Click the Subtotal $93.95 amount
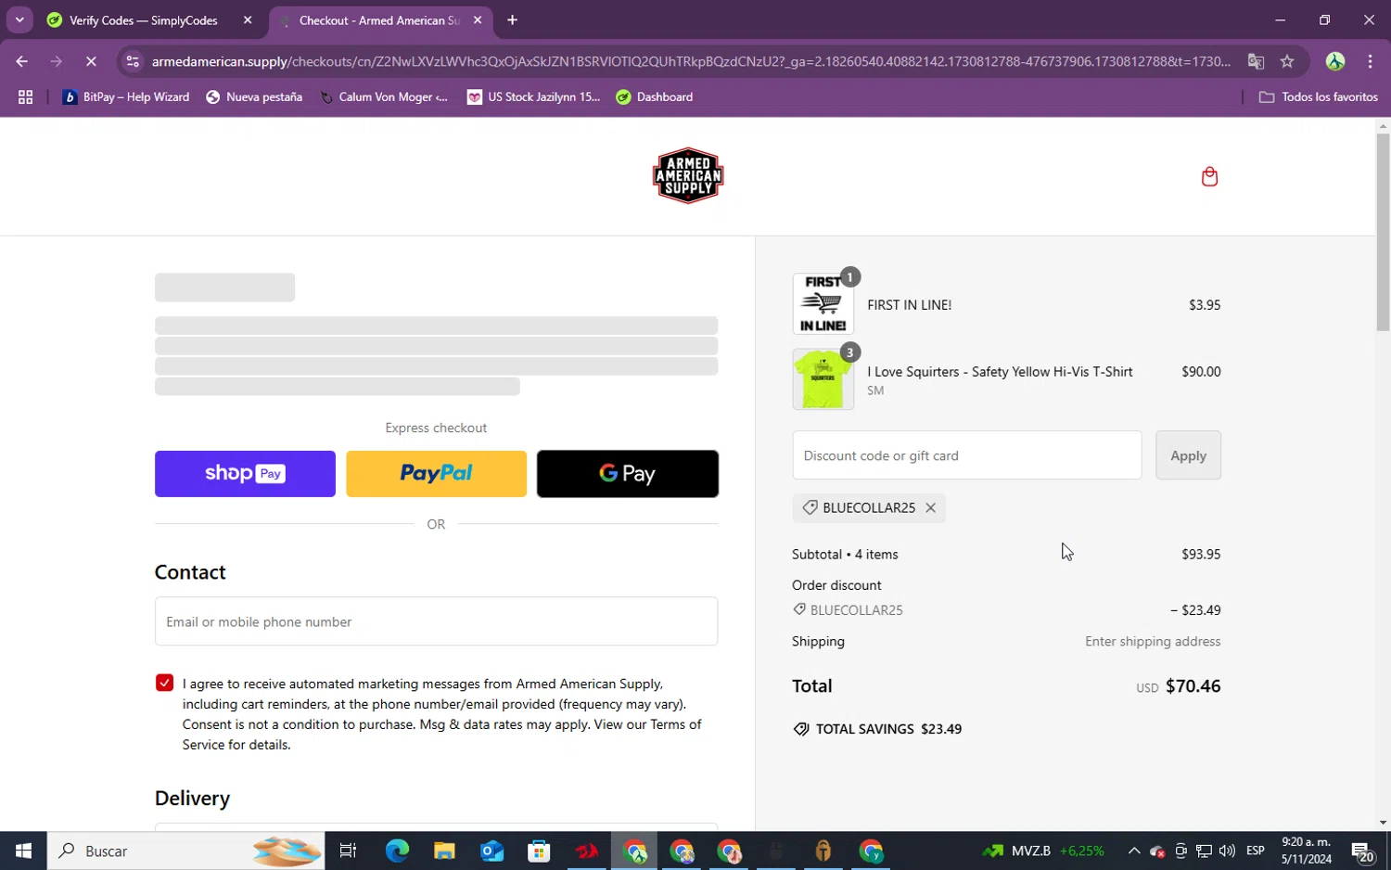This screenshot has height=870, width=1391. pyautogui.click(x=1201, y=554)
